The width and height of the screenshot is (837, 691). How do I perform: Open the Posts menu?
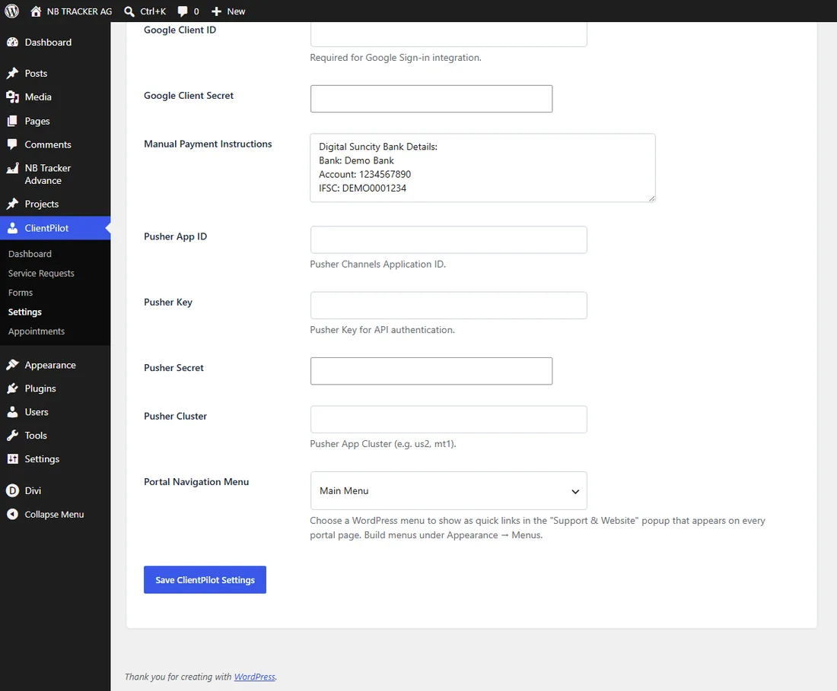click(55, 73)
